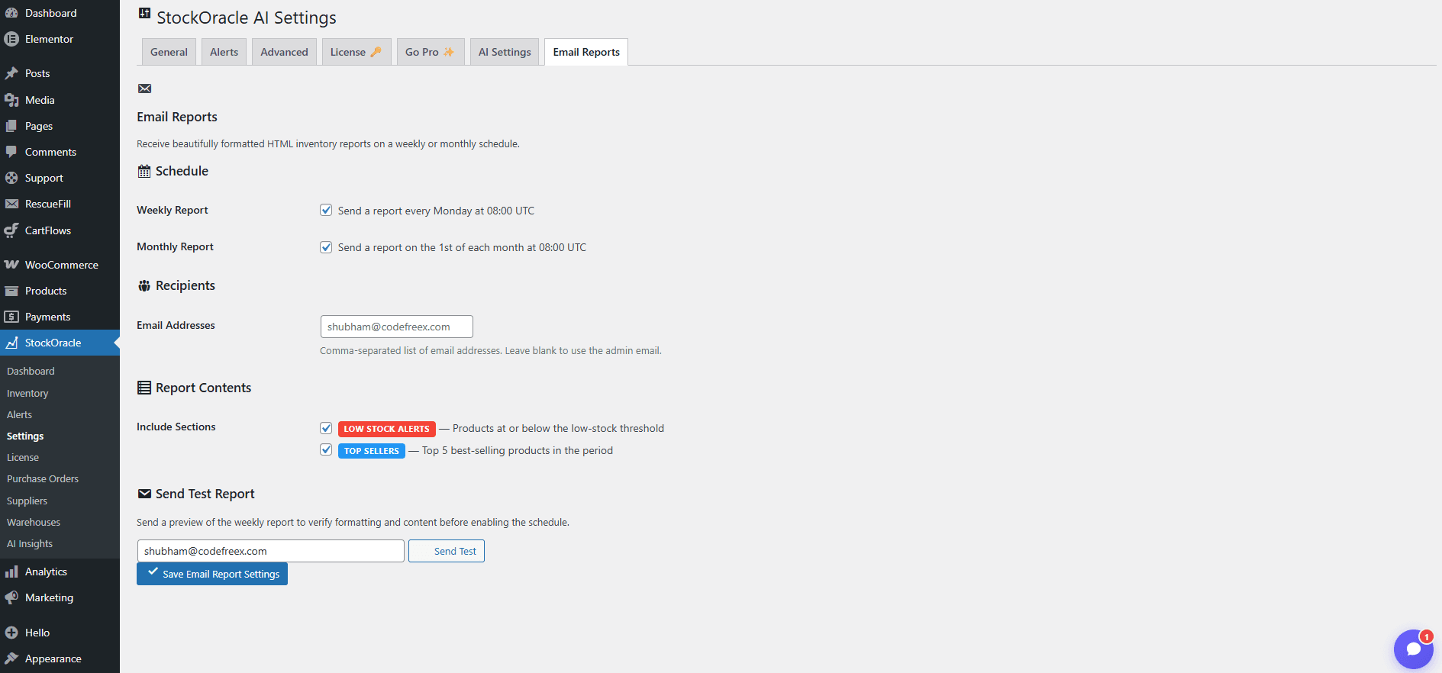Open the Go Pro tab

click(431, 52)
